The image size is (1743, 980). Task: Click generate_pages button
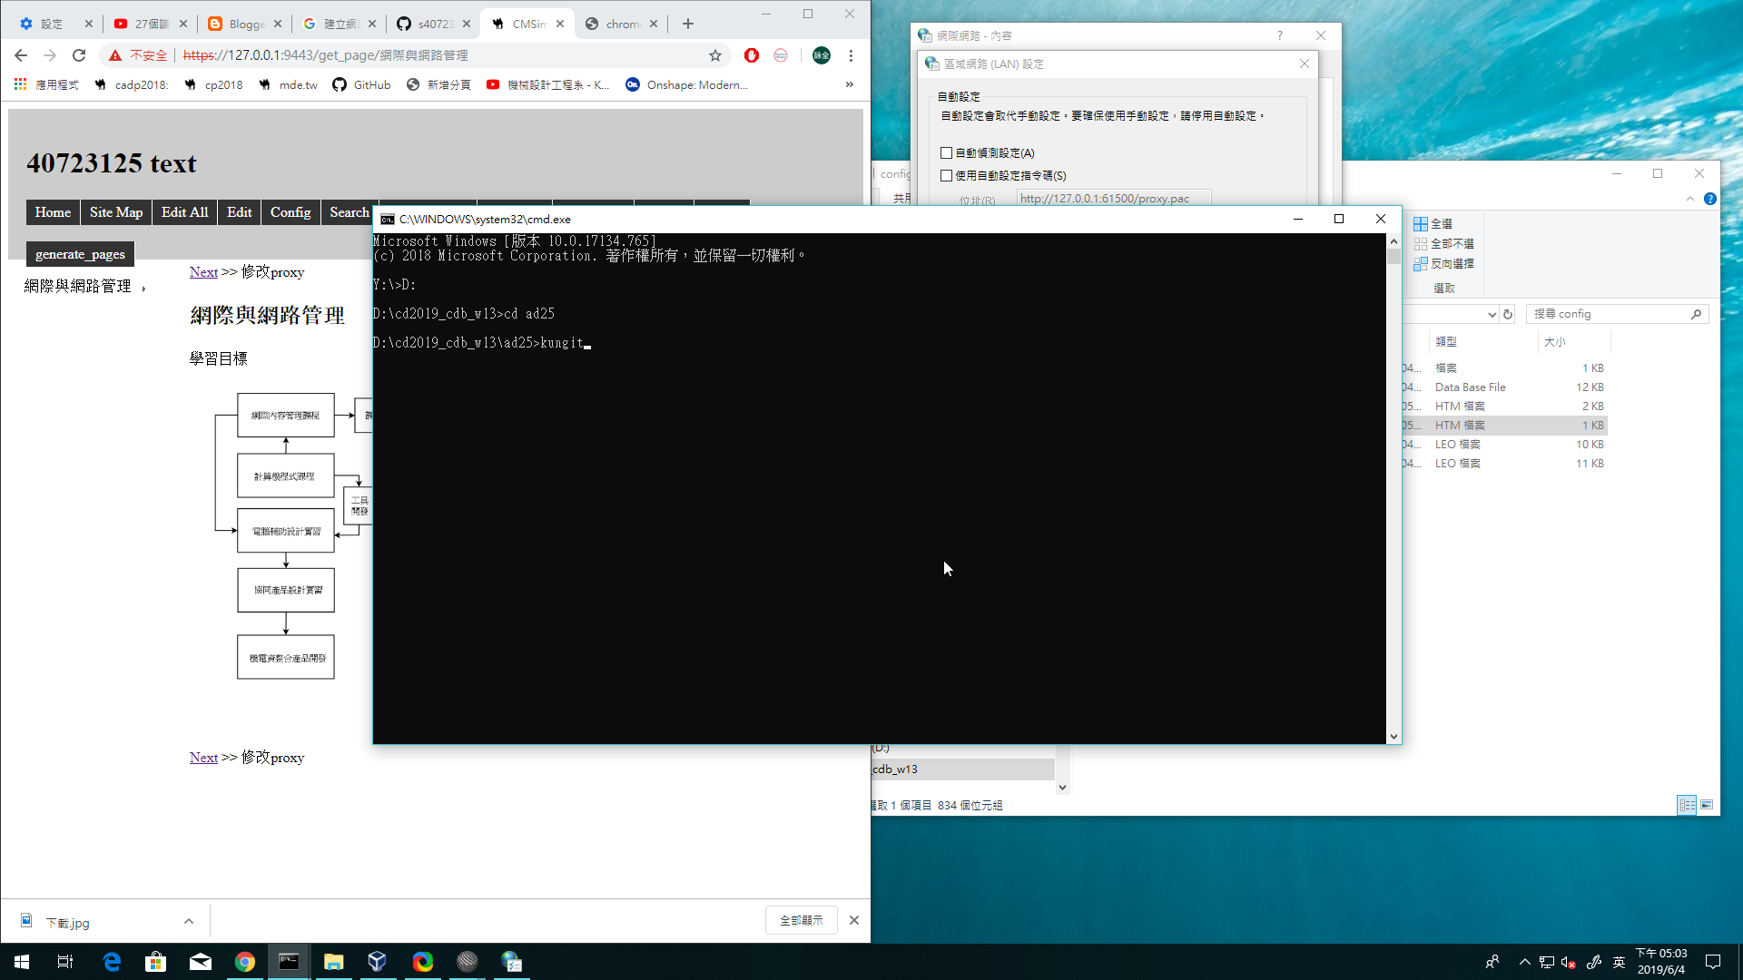tap(80, 254)
